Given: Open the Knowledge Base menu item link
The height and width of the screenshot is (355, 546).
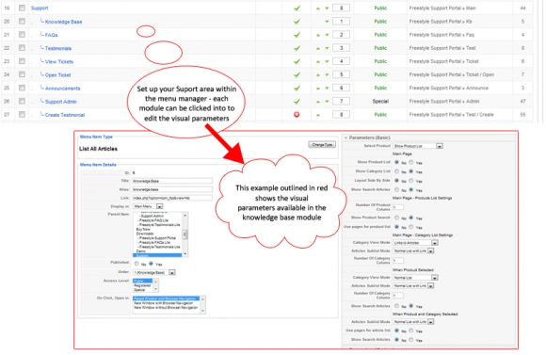Looking at the screenshot, I should (63, 22).
